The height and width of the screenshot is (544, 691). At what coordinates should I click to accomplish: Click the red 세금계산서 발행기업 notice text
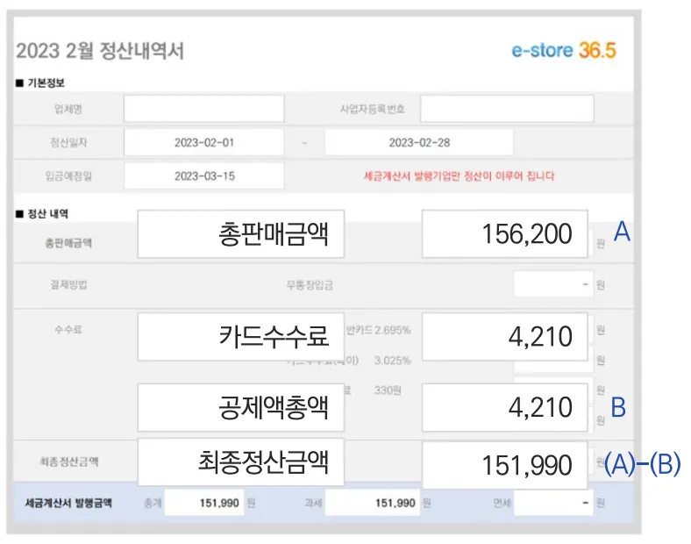click(x=458, y=175)
